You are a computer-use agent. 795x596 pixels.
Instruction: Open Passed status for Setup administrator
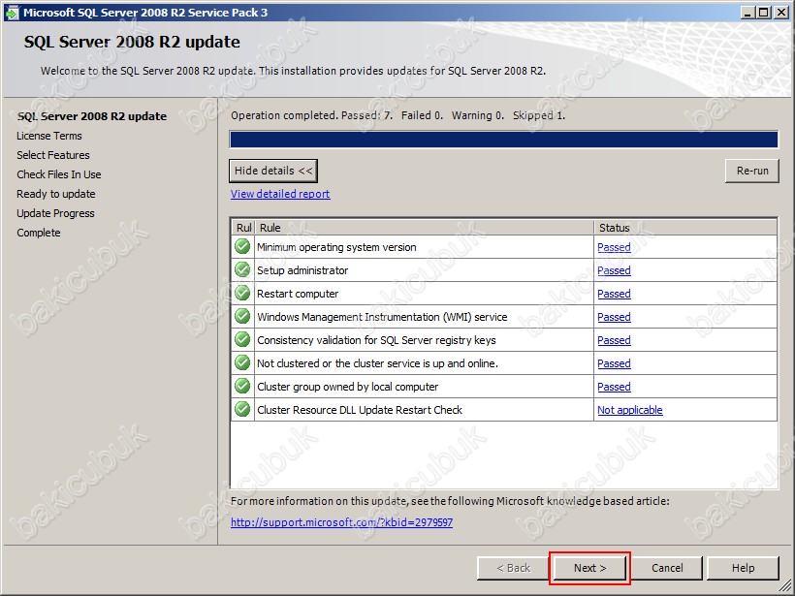pyautogui.click(x=614, y=270)
